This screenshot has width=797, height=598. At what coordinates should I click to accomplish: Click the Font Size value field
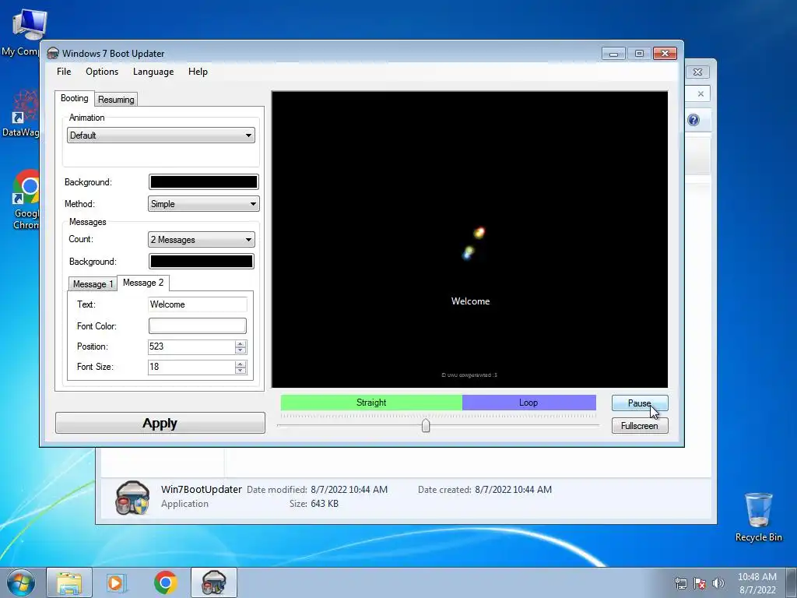pos(191,368)
